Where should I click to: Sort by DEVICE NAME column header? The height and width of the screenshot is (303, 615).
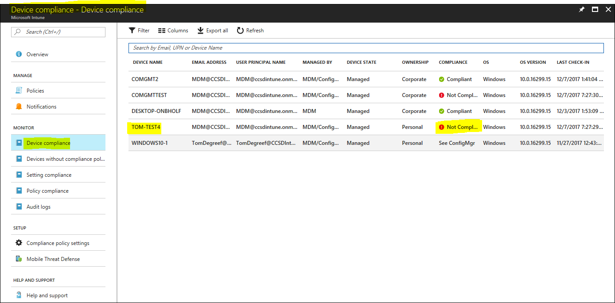(148, 62)
